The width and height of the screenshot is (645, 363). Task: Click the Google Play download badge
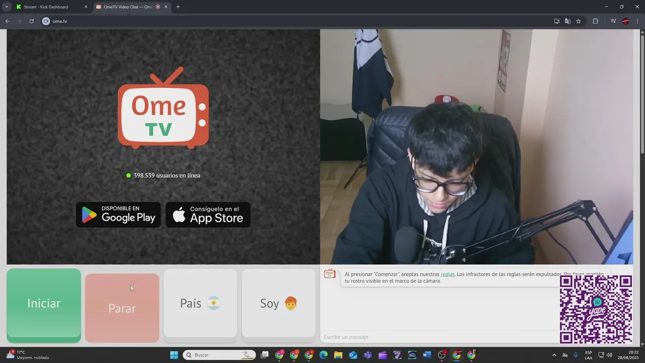coord(118,215)
